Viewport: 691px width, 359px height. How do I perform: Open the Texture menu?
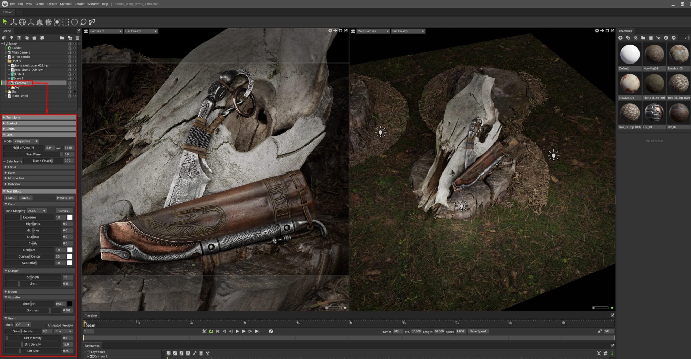[x=52, y=4]
